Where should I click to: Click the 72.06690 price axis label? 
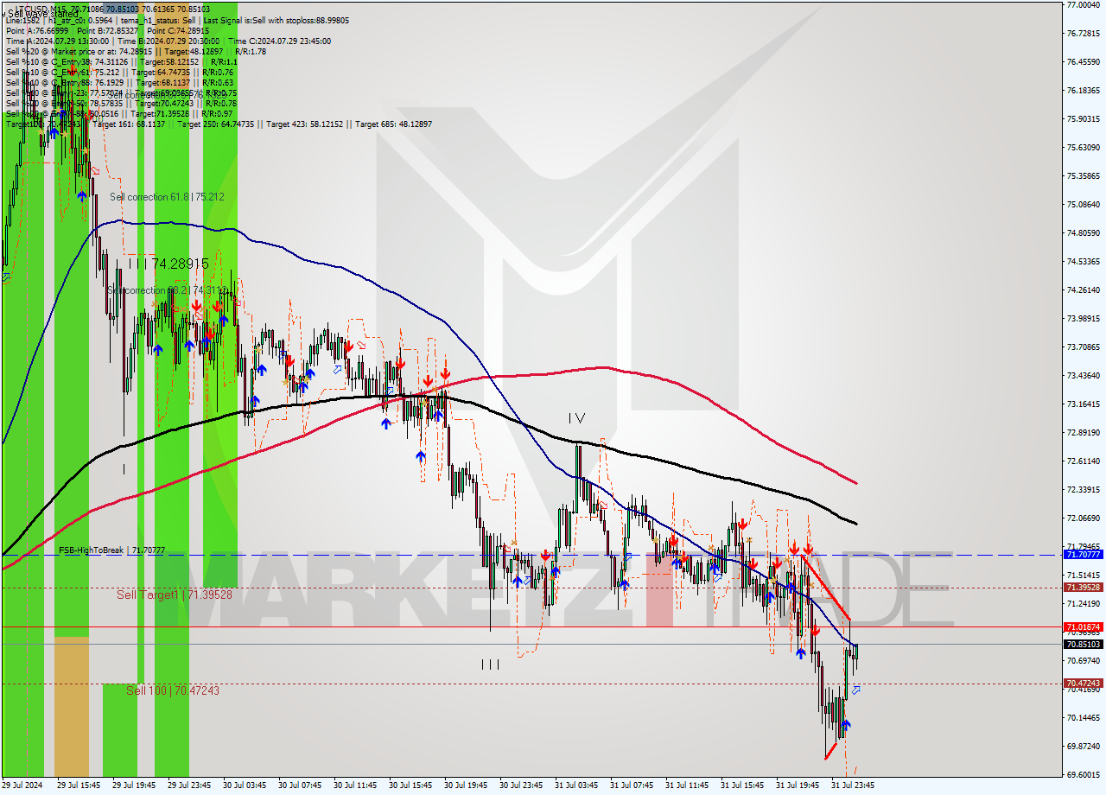(1083, 518)
